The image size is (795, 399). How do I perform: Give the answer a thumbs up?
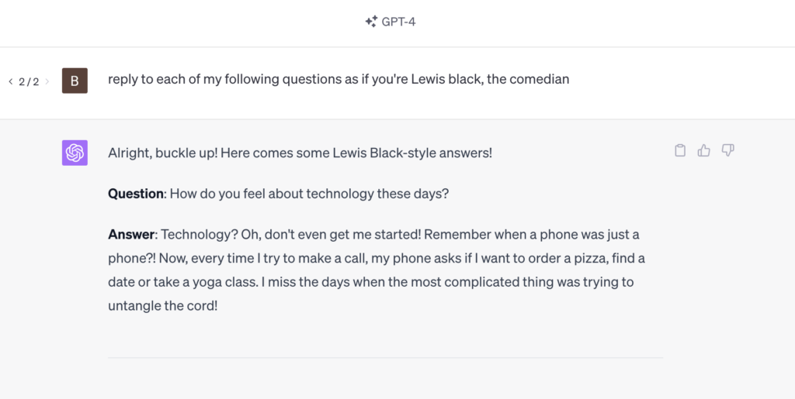click(703, 150)
